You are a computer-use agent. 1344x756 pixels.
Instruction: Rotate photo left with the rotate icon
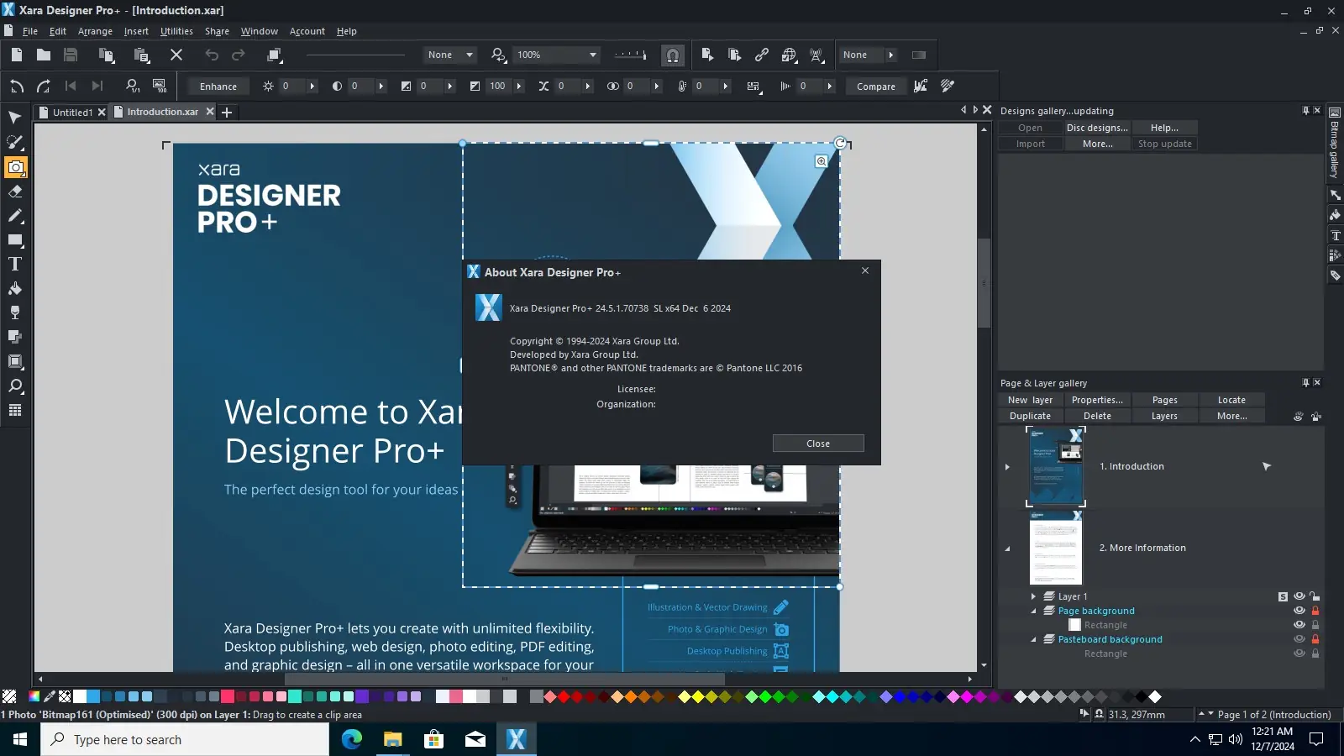[17, 86]
